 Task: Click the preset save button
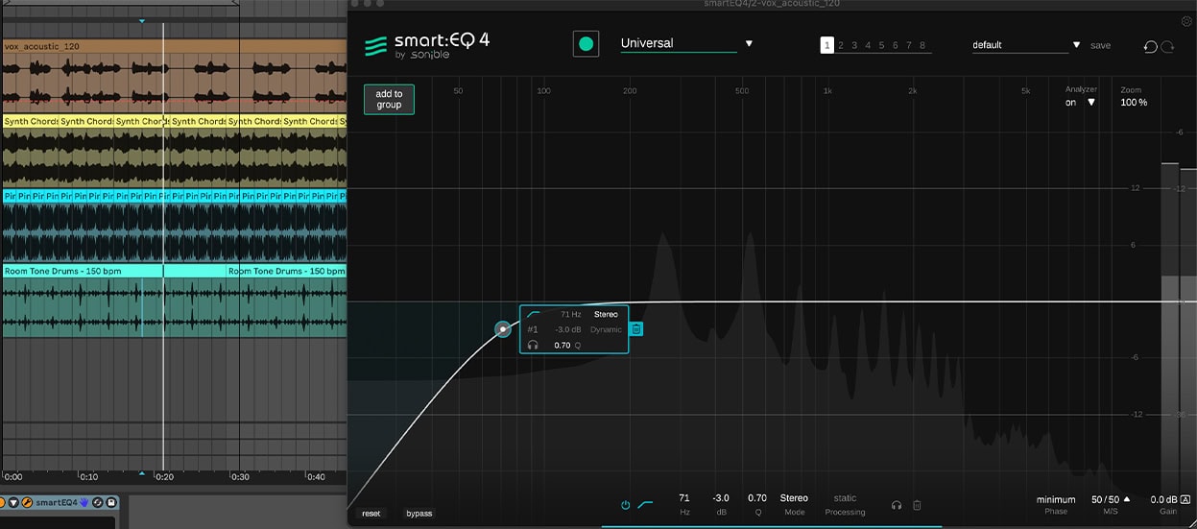1100,45
